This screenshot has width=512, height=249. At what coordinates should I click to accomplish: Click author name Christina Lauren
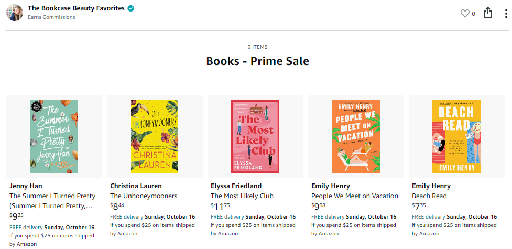pyautogui.click(x=136, y=186)
